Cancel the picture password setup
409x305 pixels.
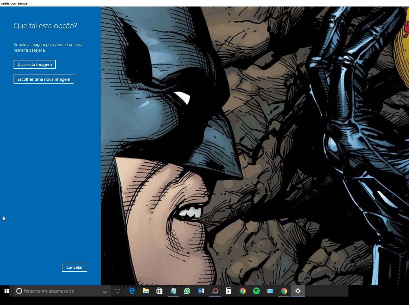point(75,267)
